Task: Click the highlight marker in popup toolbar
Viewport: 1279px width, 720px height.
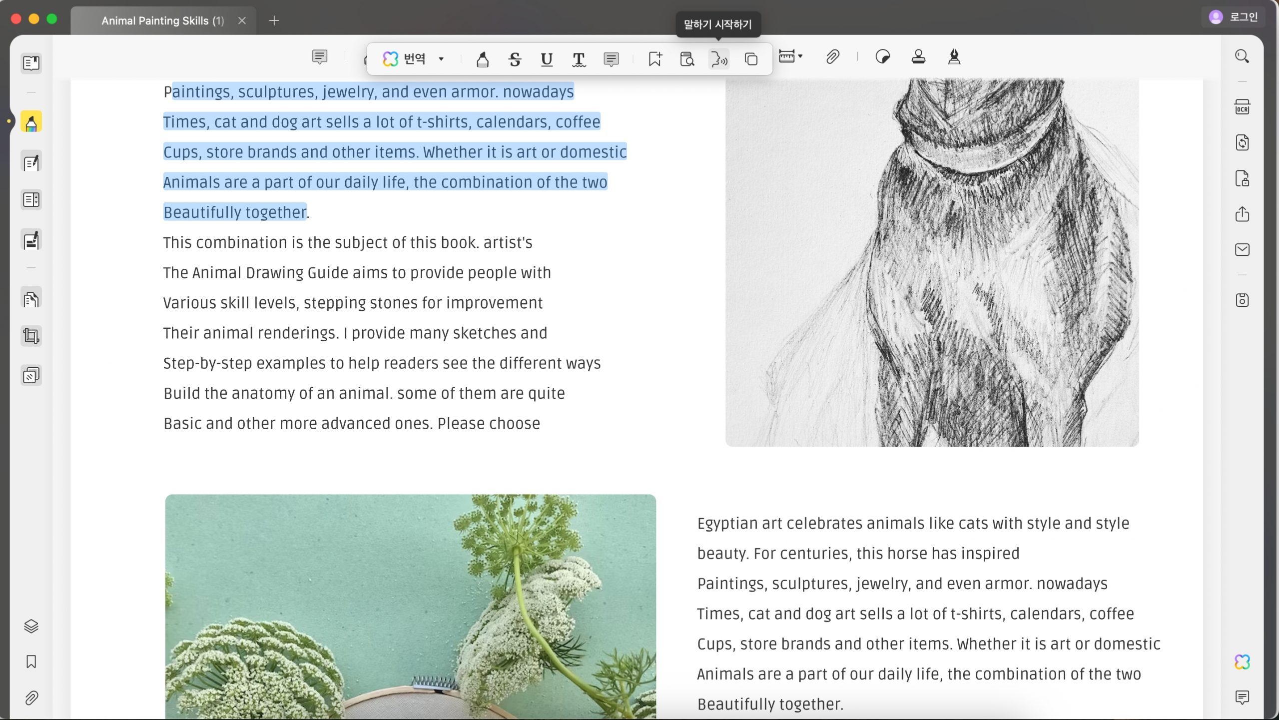Action: click(x=482, y=59)
